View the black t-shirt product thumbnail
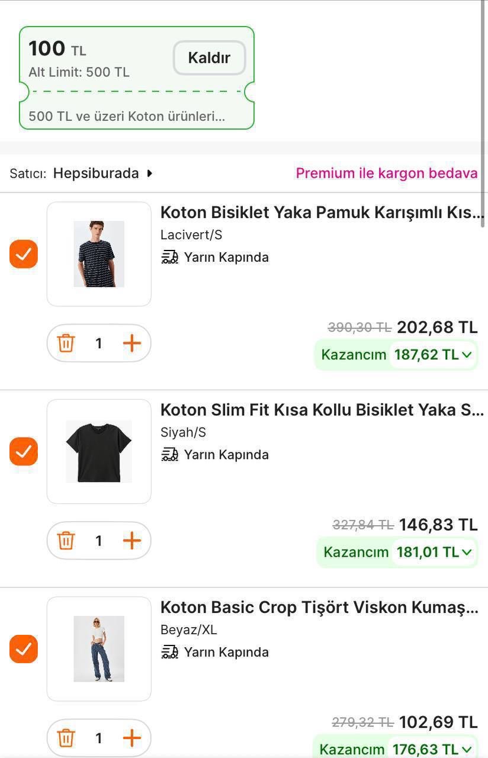488x758 pixels. click(99, 452)
